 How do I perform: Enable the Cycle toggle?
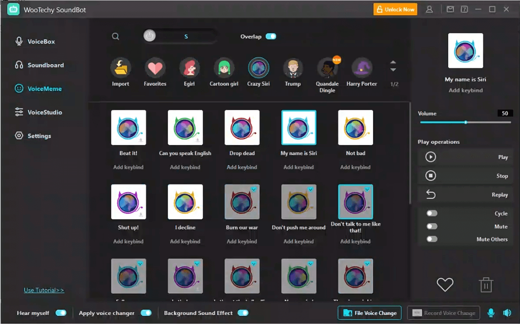click(432, 214)
